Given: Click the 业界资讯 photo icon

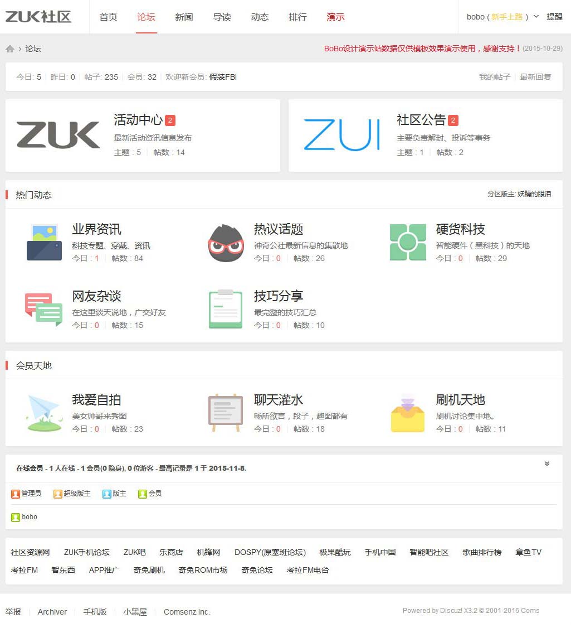Looking at the screenshot, I should tap(44, 243).
